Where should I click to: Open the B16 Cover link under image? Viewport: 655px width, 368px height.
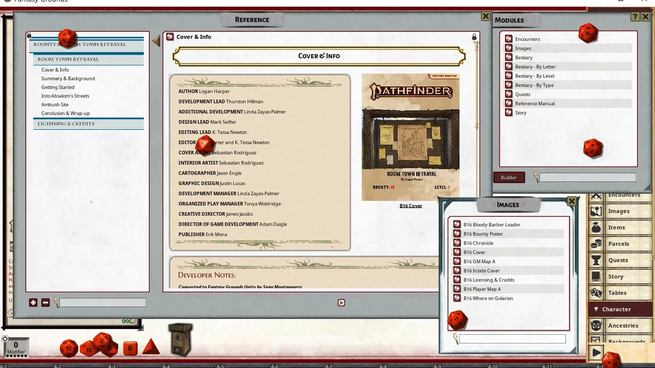(411, 206)
